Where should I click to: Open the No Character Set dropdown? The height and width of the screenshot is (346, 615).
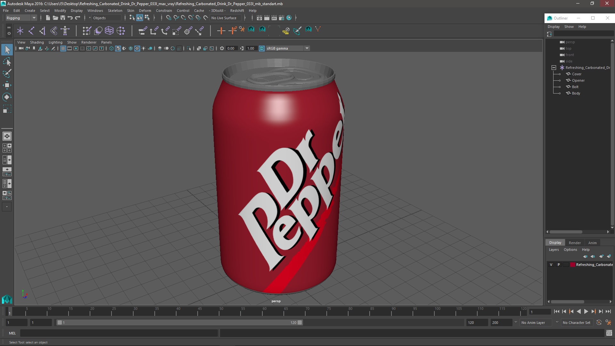[x=577, y=323]
